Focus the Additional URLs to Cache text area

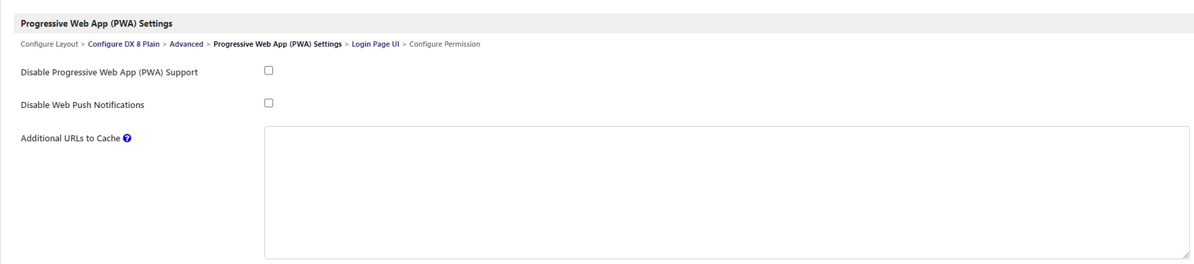(727, 193)
